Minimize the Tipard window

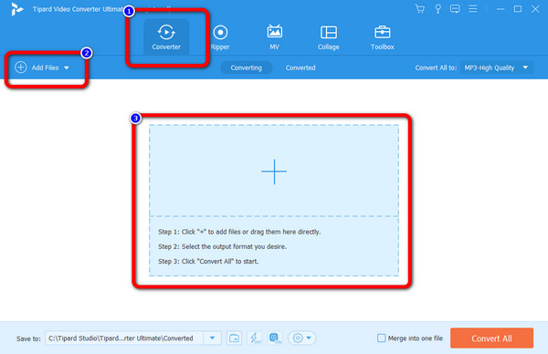[x=501, y=9]
